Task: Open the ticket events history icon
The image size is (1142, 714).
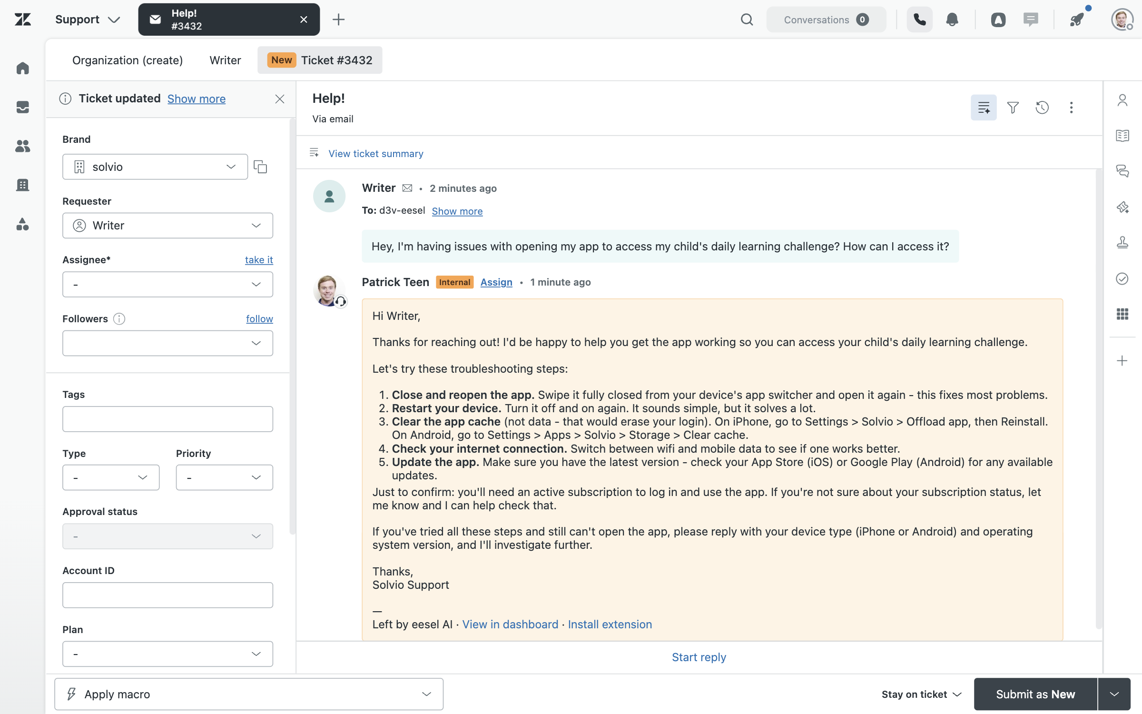Action: (1042, 108)
